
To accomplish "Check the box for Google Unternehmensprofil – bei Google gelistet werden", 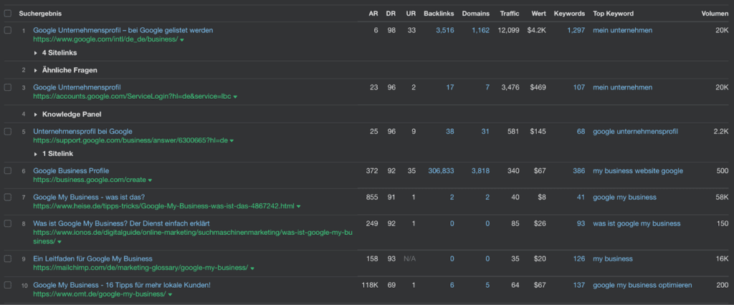I will pyautogui.click(x=7, y=30).
